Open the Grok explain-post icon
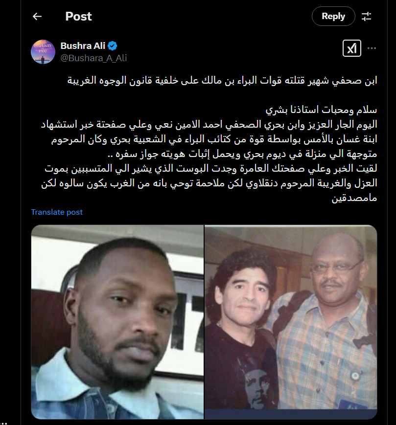This screenshot has width=396, height=425. click(x=352, y=48)
